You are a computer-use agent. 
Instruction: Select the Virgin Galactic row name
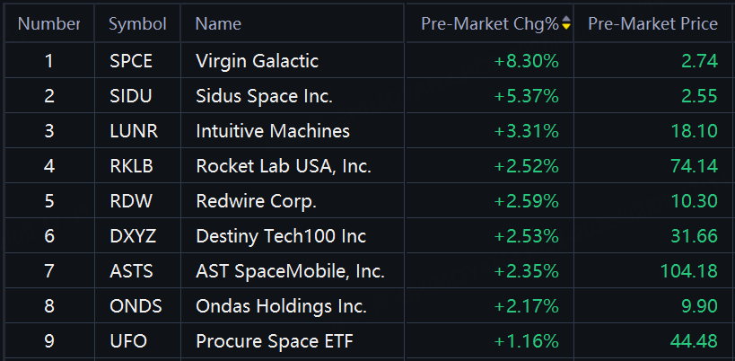[x=257, y=61]
